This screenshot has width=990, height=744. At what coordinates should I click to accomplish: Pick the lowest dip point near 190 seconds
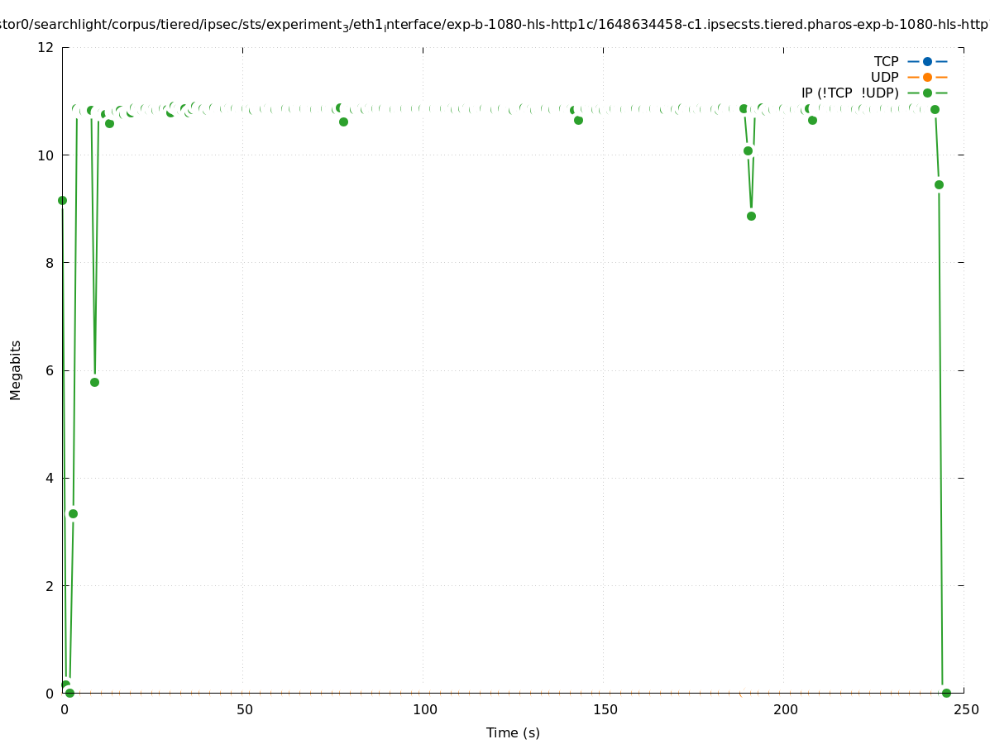point(751,216)
